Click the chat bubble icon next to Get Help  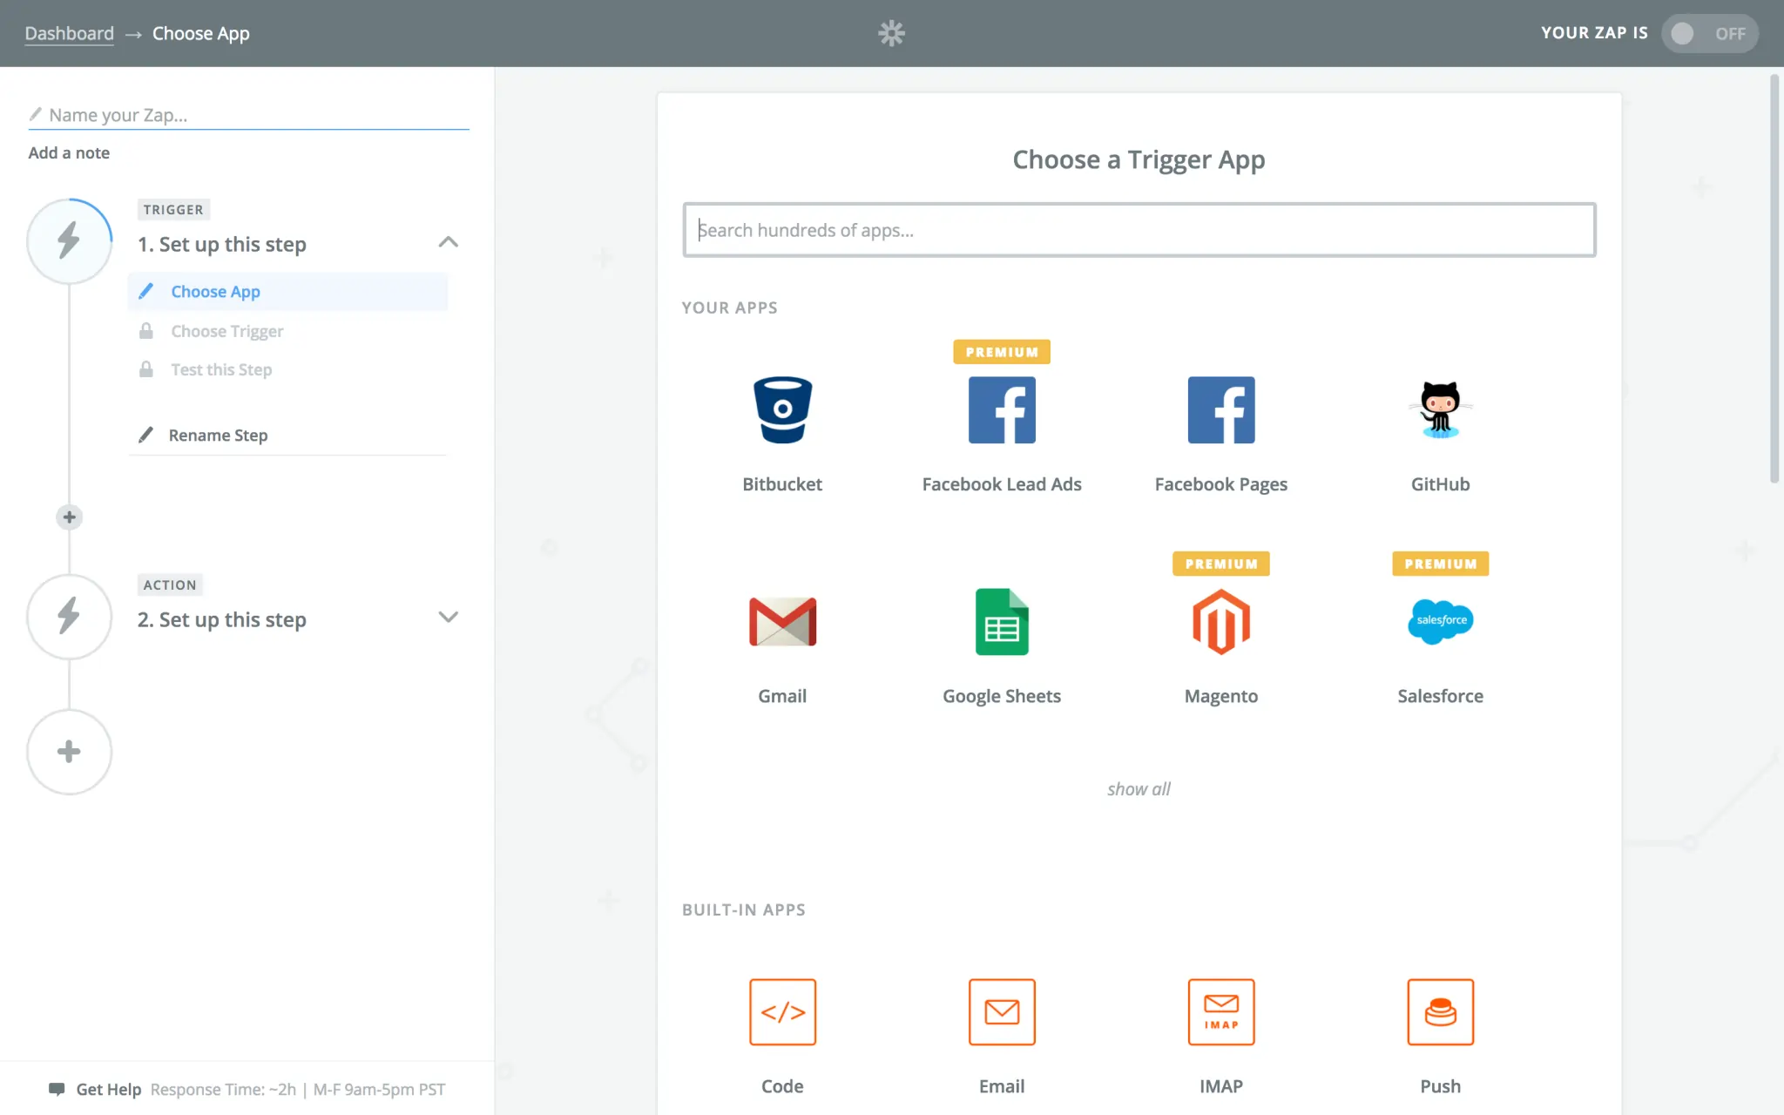coord(57,1089)
